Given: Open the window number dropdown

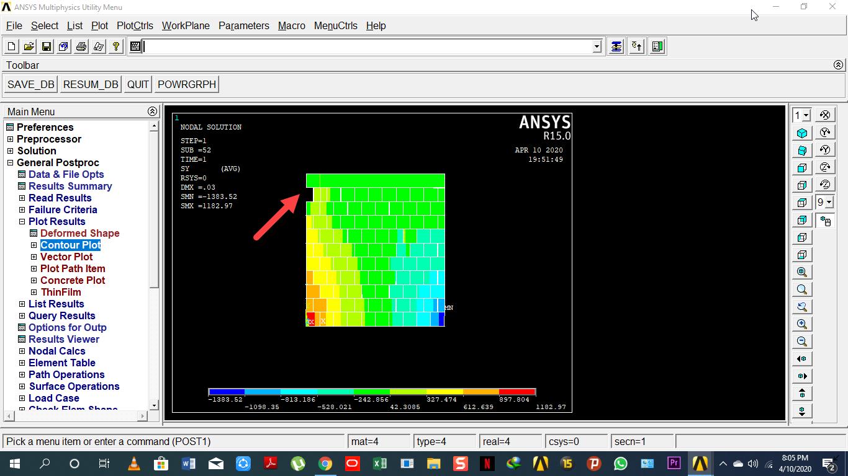Looking at the screenshot, I should 806,115.
